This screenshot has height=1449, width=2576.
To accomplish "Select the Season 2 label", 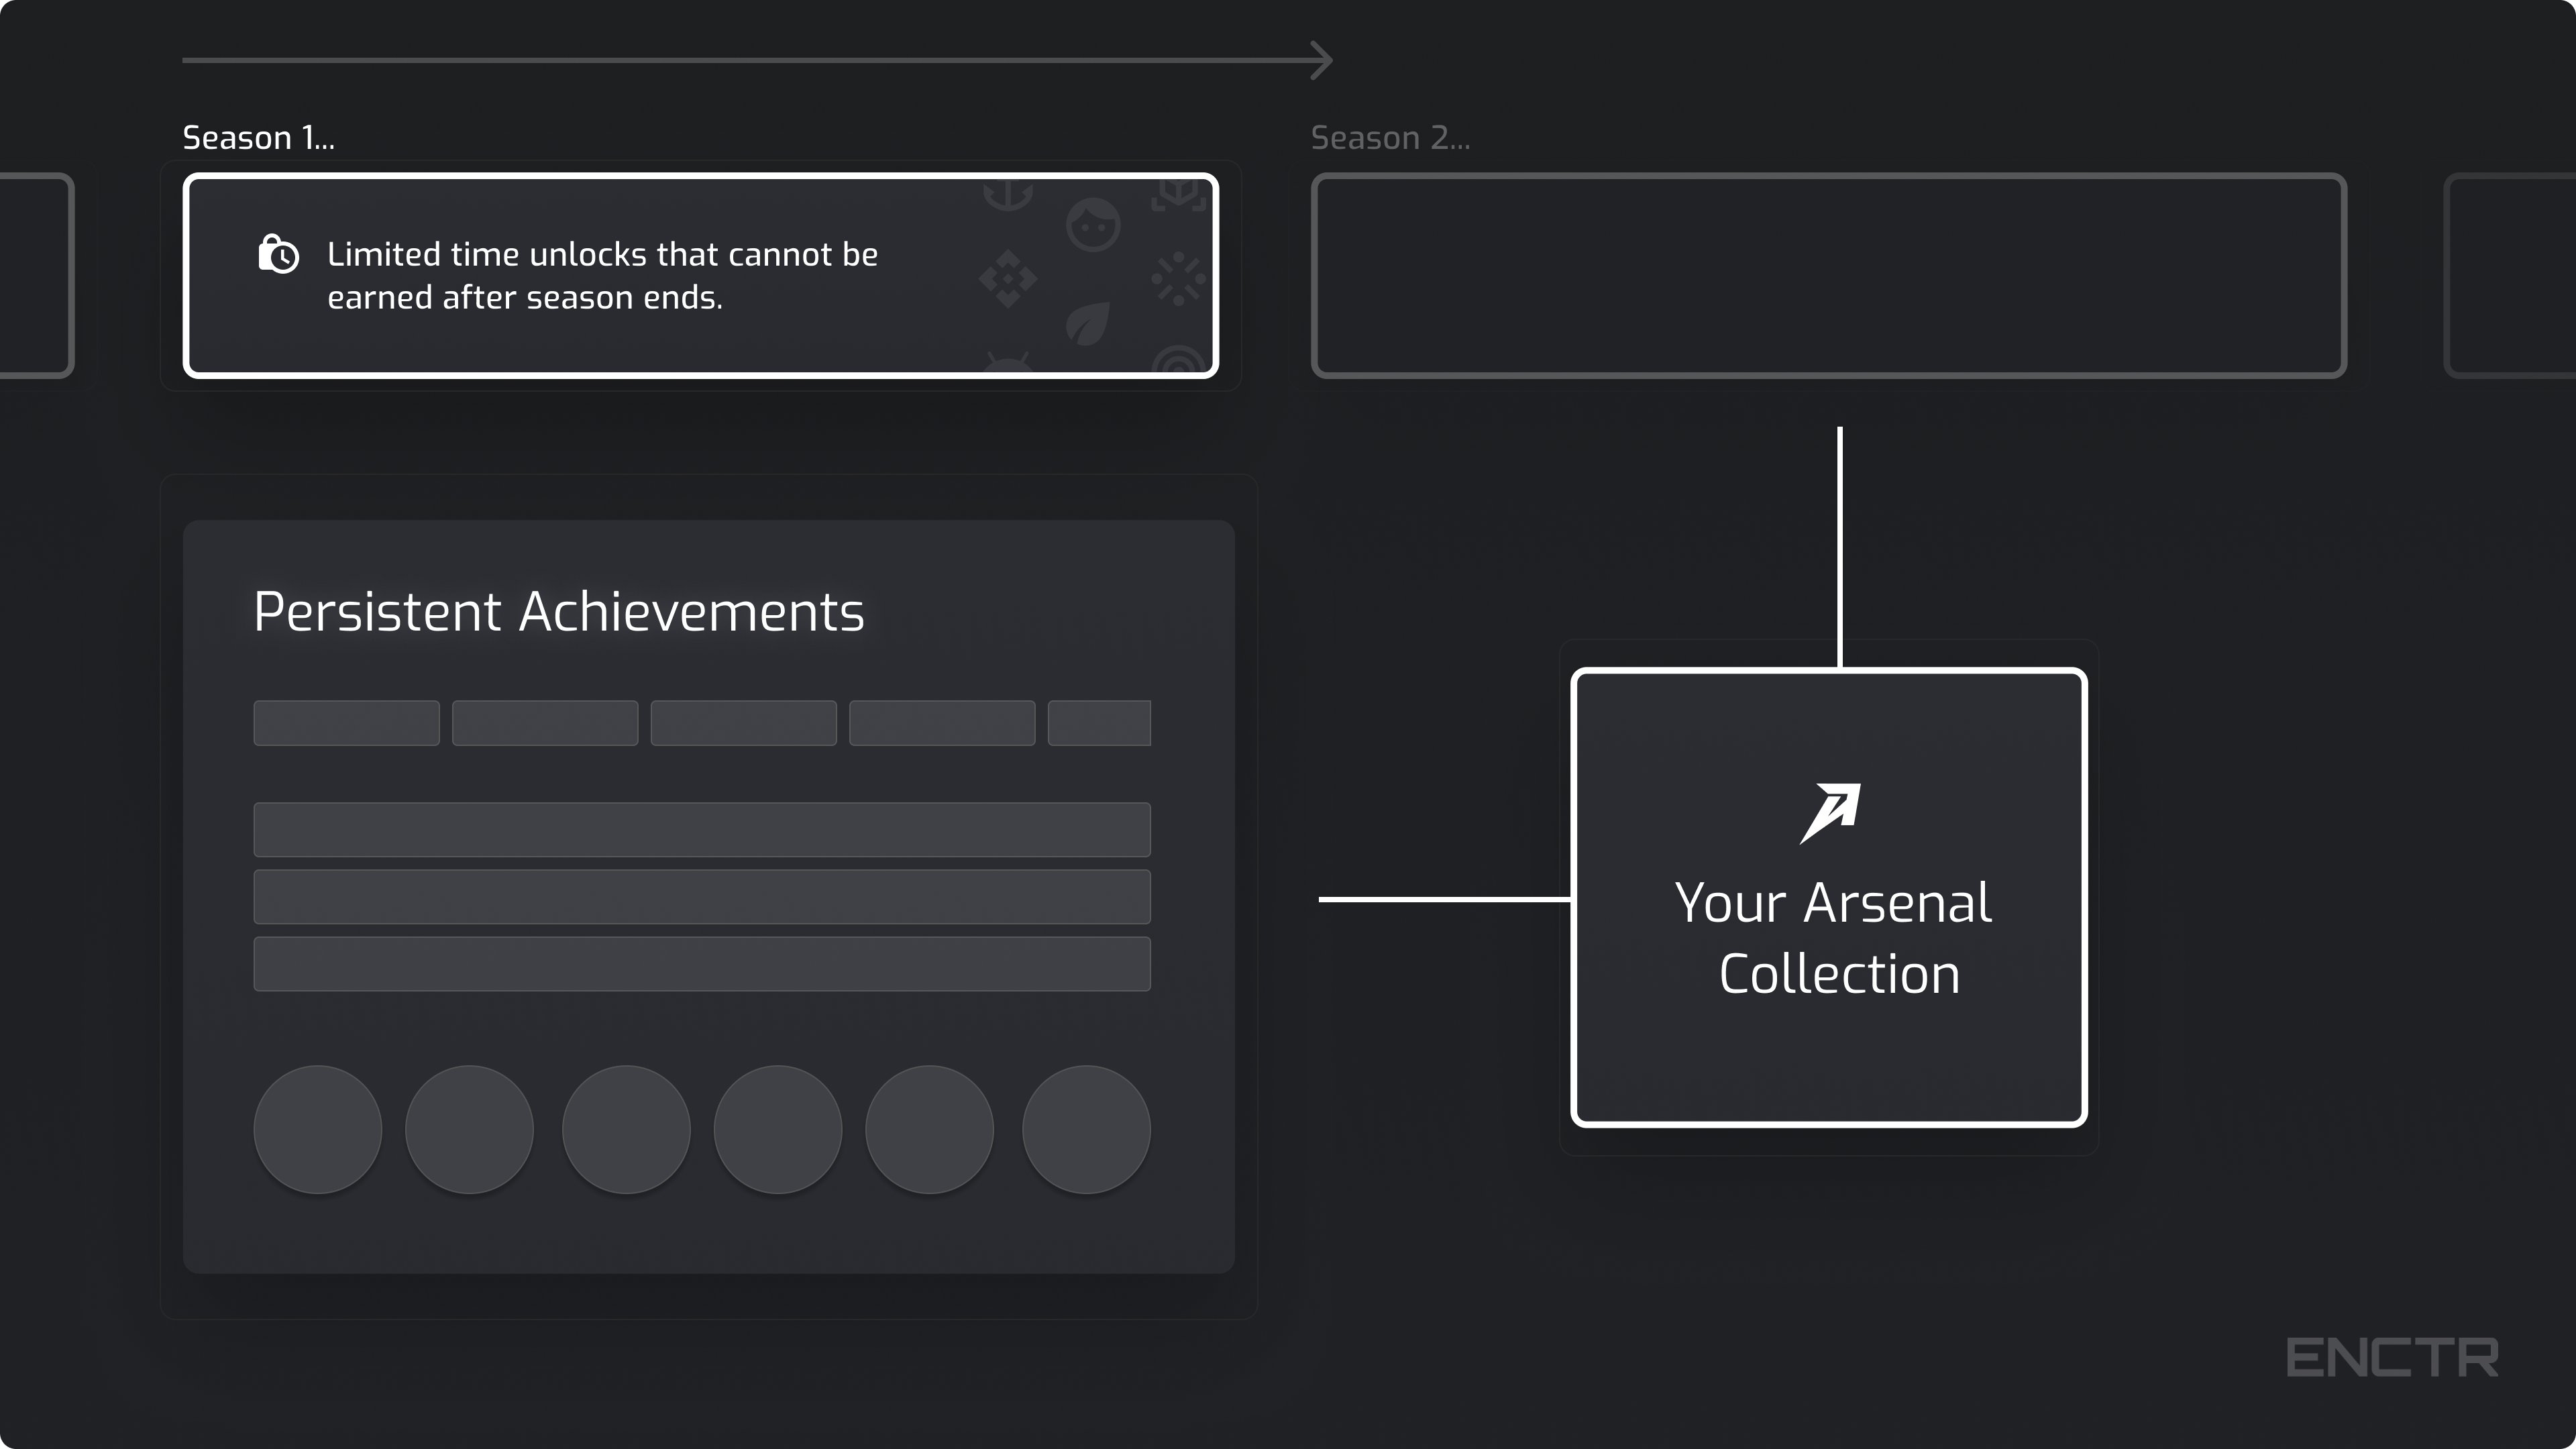I will coord(1390,138).
